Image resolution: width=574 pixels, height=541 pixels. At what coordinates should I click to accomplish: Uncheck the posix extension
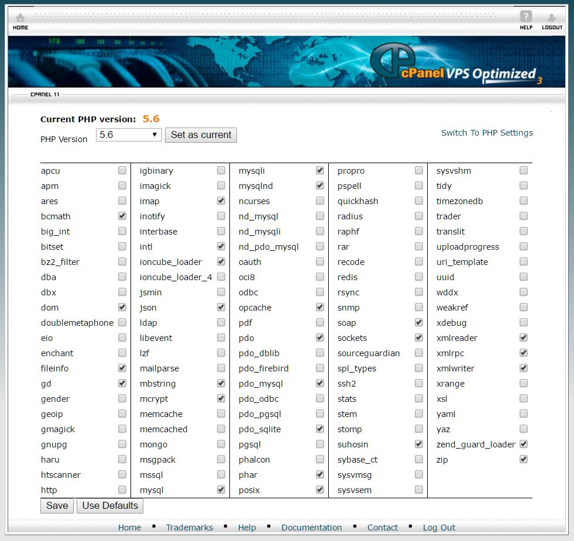pyautogui.click(x=320, y=490)
